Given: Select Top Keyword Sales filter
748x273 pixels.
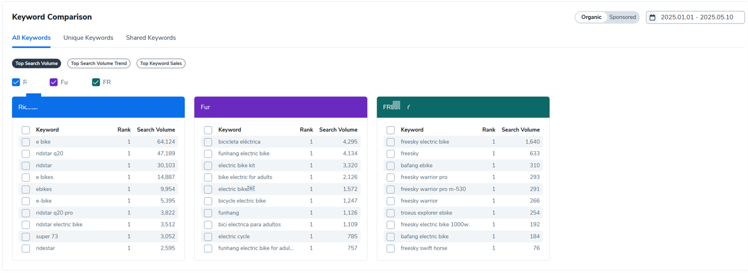Looking at the screenshot, I should 161,63.
